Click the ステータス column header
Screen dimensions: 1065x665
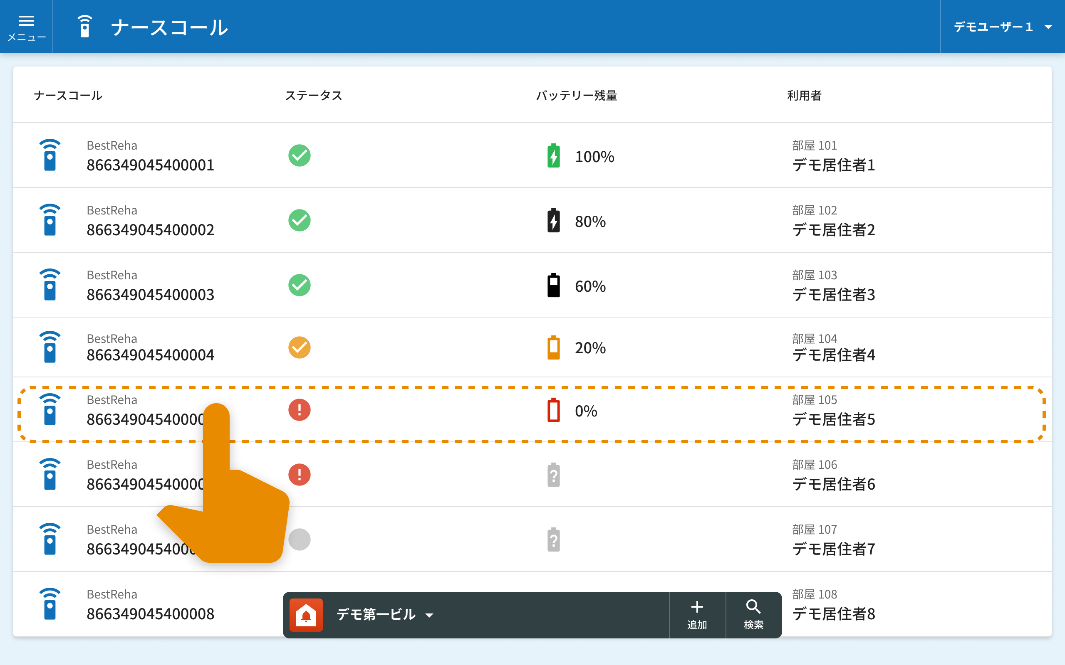313,96
